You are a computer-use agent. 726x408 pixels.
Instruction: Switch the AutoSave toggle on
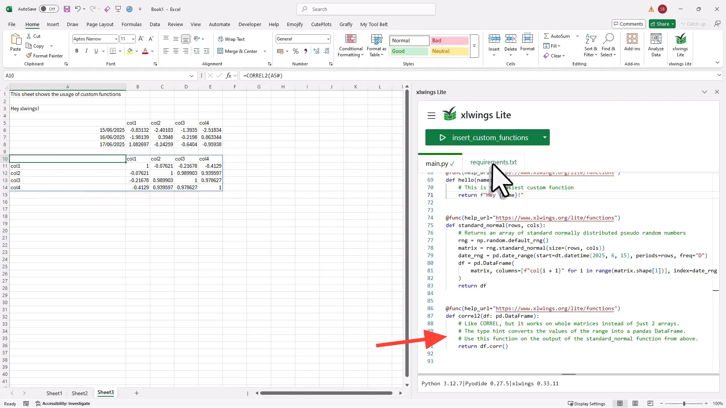[48, 9]
